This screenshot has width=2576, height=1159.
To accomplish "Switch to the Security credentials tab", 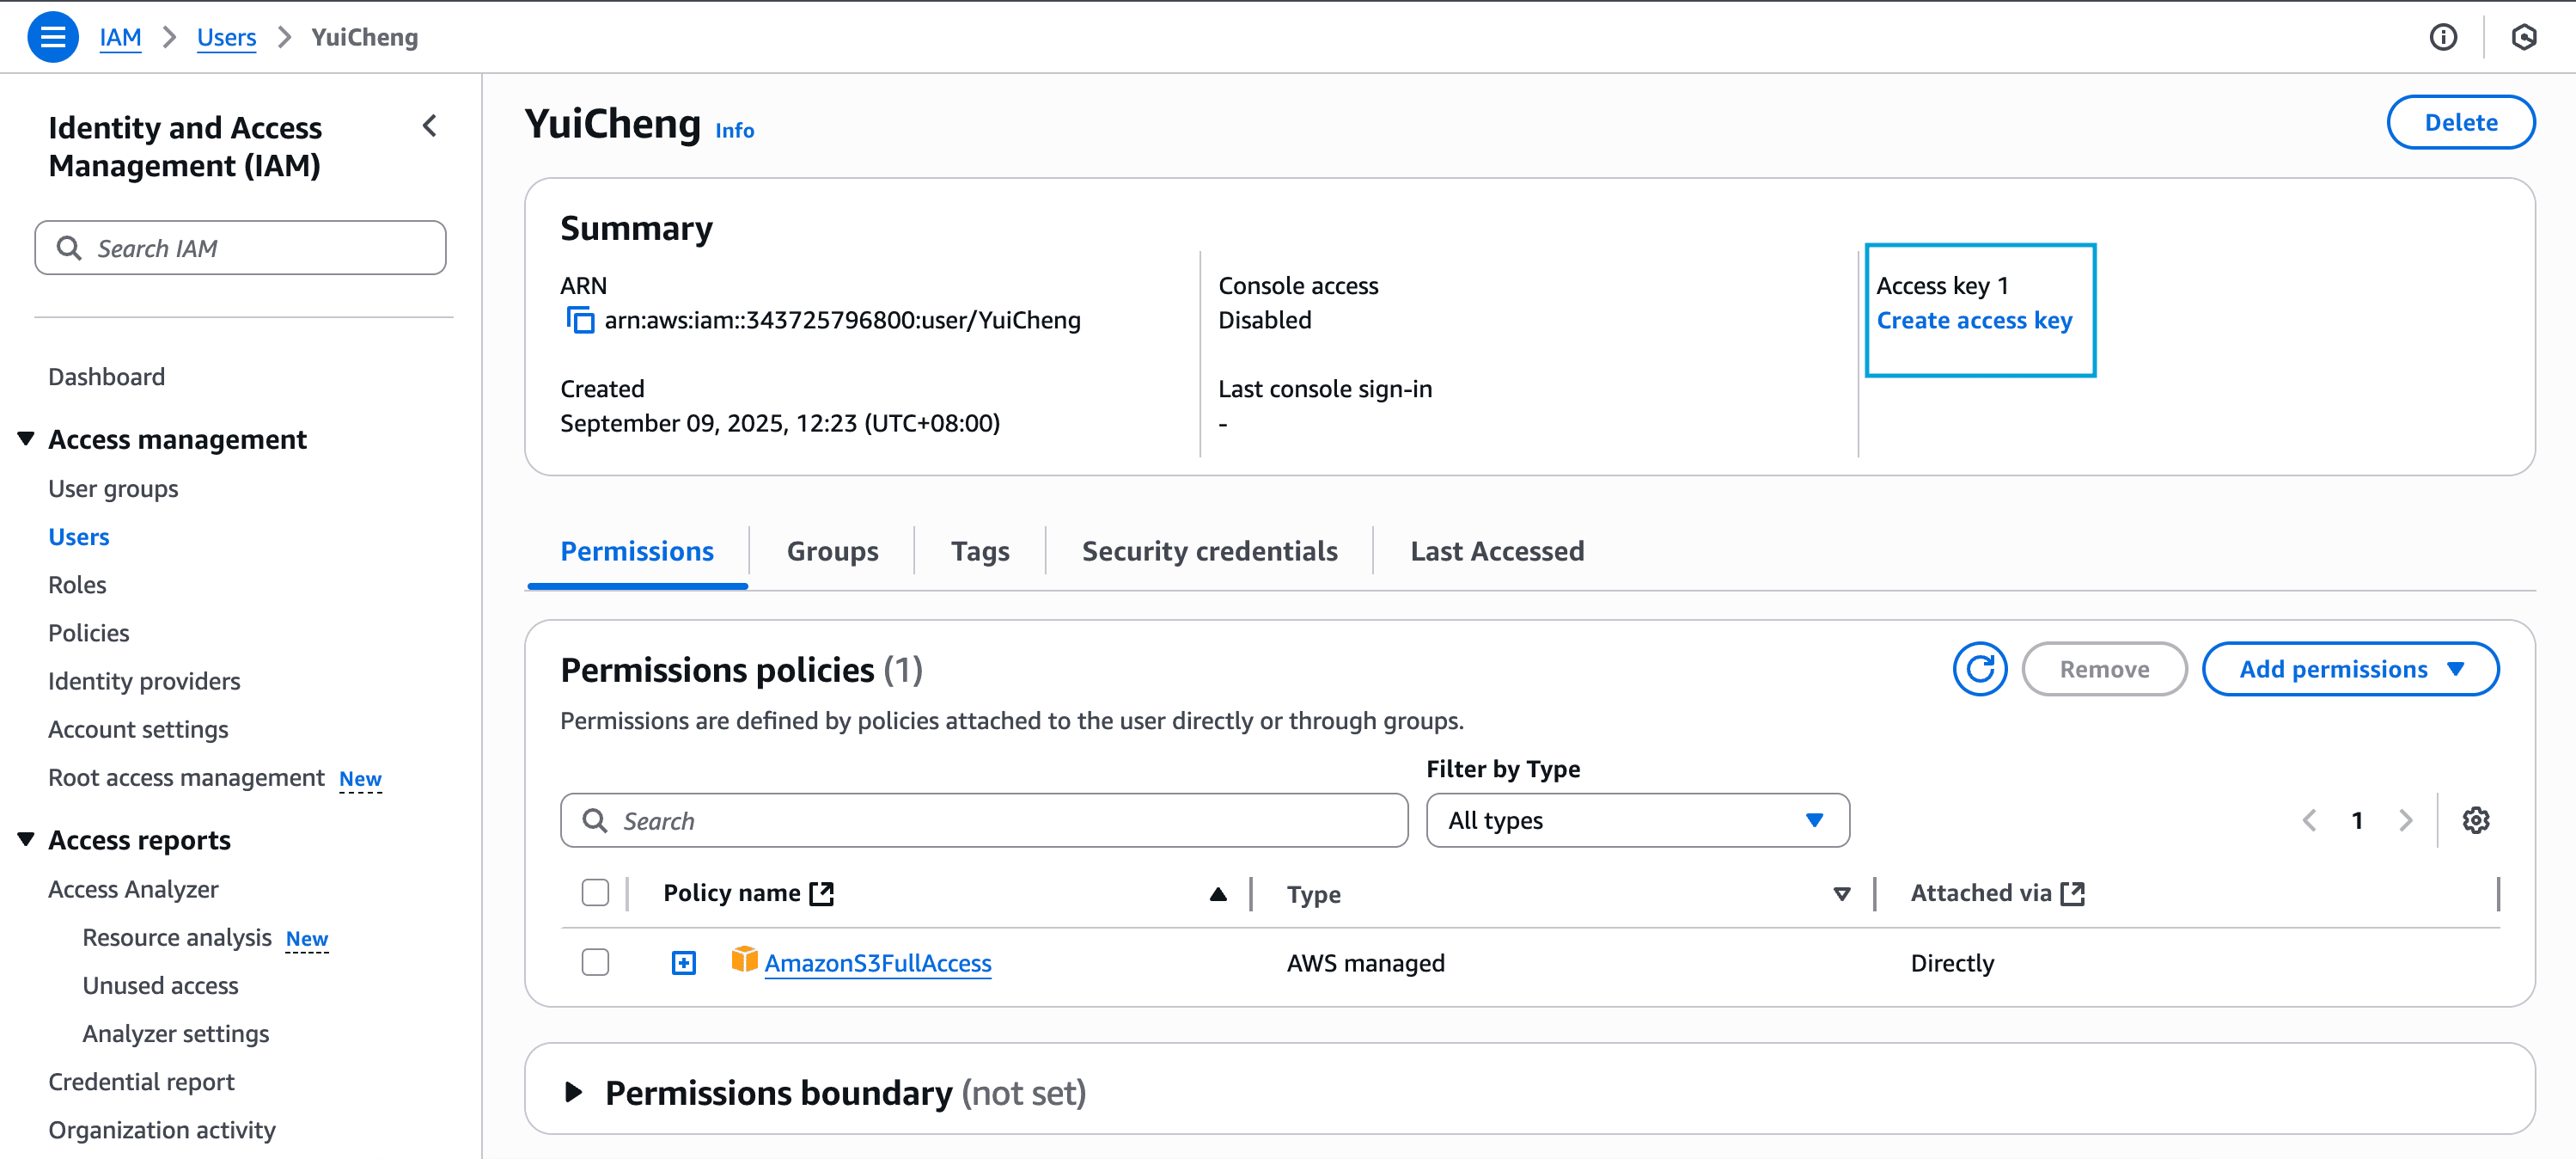I will pyautogui.click(x=1209, y=551).
